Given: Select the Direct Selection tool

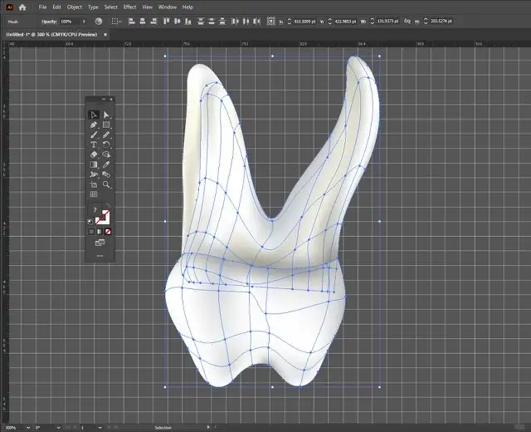Looking at the screenshot, I should 106,115.
